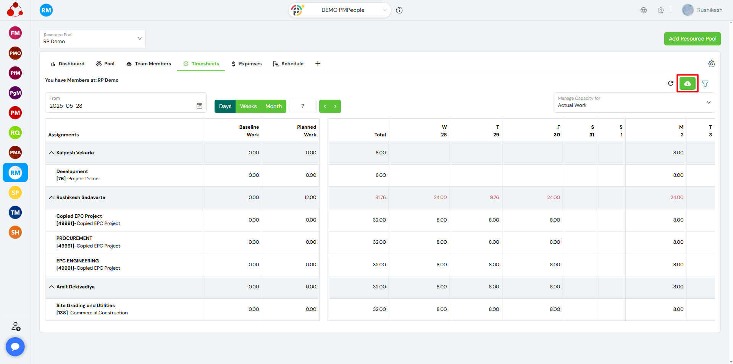
Task: Open the timesheet settings gear icon
Action: click(711, 64)
